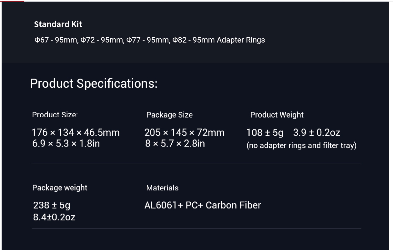Select the AL6061+ PC+ Carbon Fiber text
Viewport: 393px width, 251px height.
(203, 205)
